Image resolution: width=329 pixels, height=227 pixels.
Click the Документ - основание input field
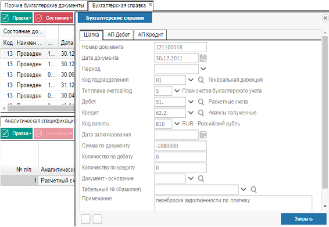[x=170, y=179]
